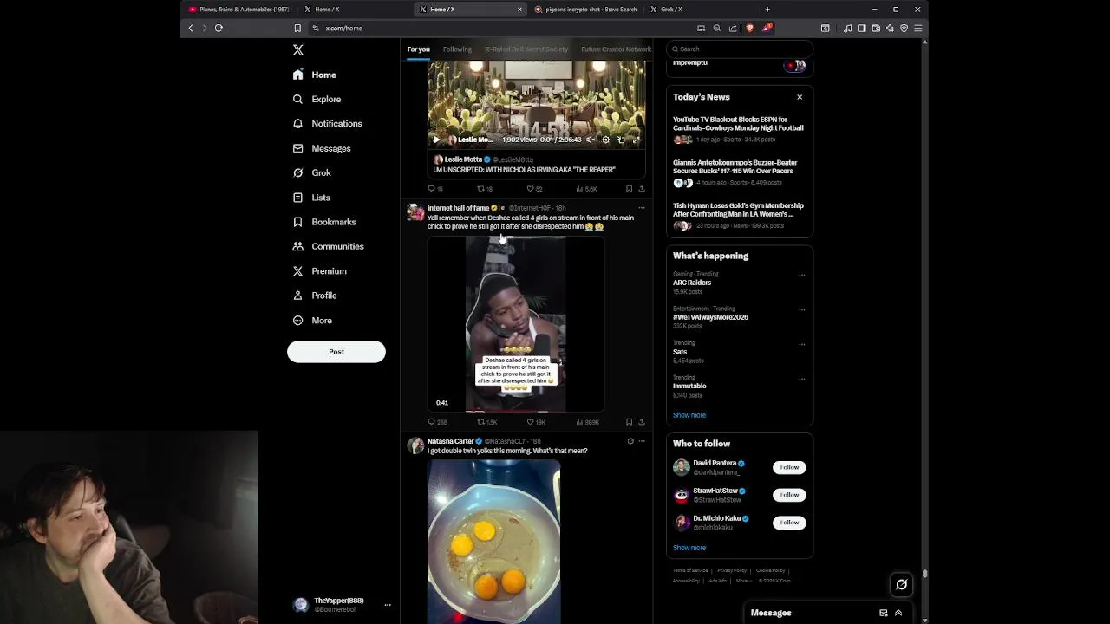Click the Brave Shields icon
The height and width of the screenshot is (624, 1110).
point(750,28)
